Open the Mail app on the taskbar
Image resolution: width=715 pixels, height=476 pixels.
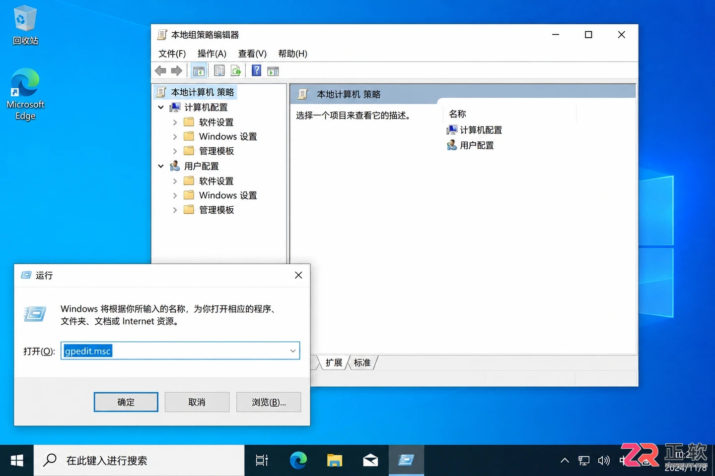tap(370, 461)
